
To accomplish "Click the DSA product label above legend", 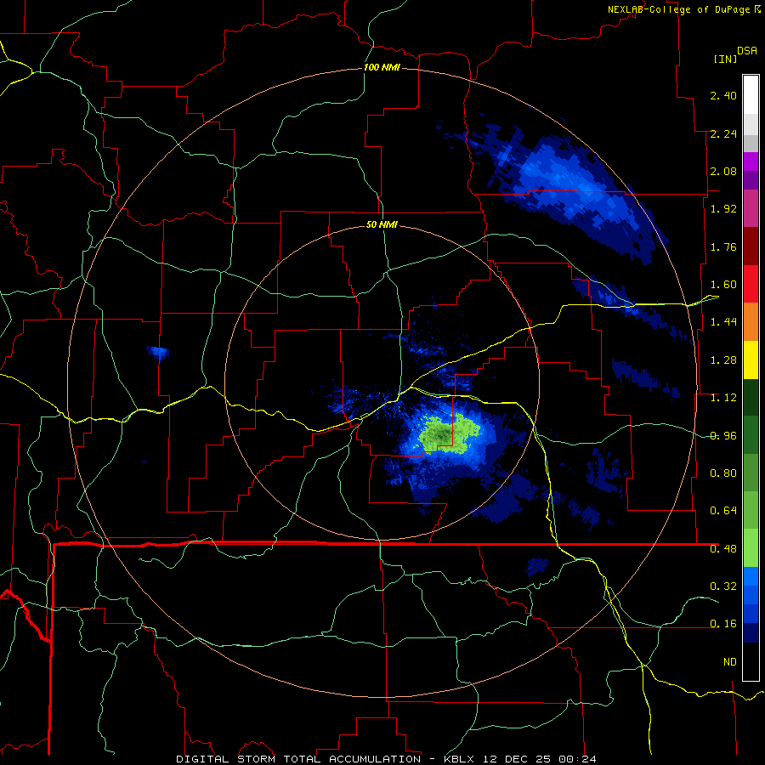I will [x=747, y=50].
